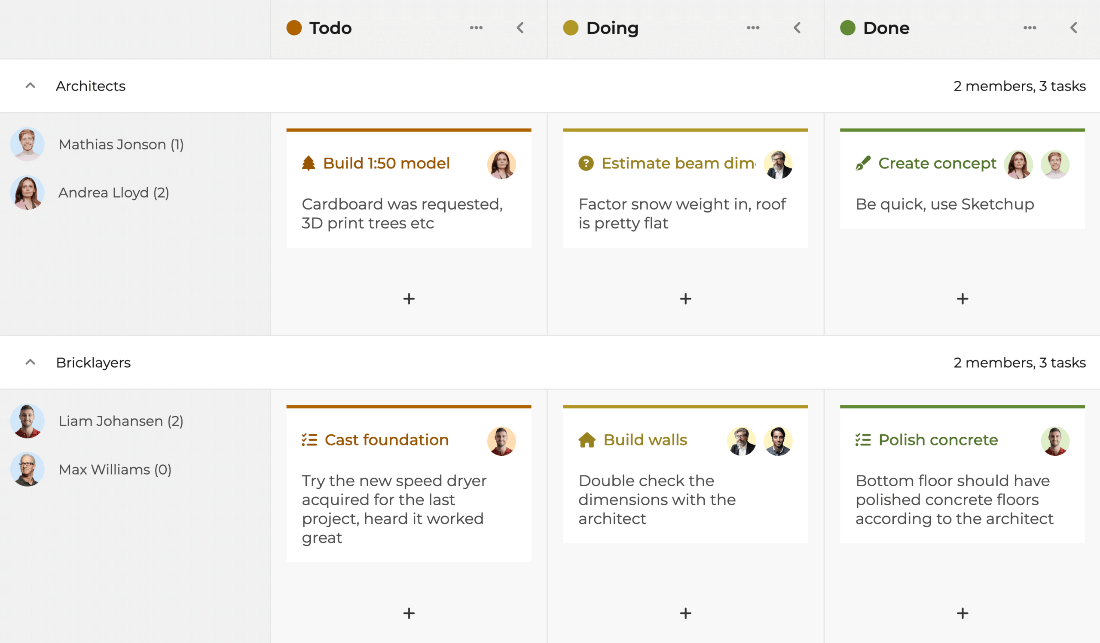Collapse the Architects group

[30, 86]
